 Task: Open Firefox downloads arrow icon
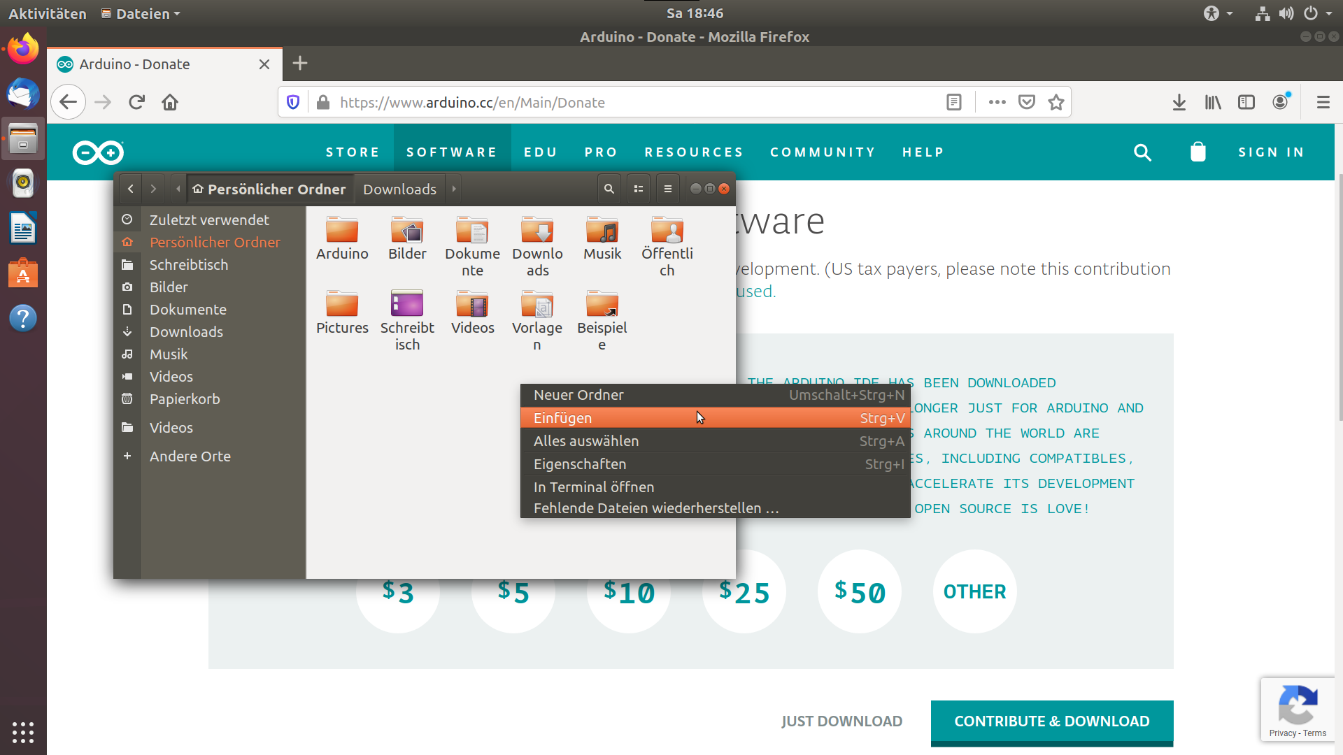(1179, 103)
